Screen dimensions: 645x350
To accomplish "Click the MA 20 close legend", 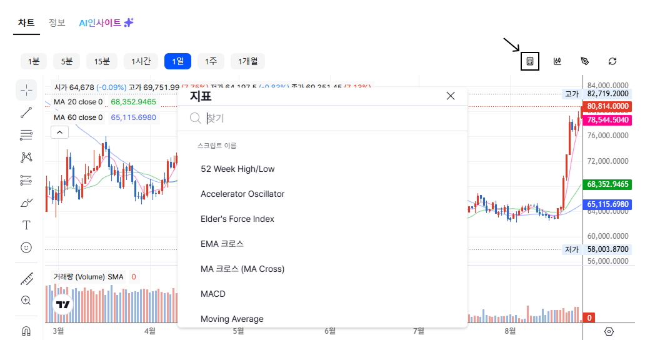I will (78, 102).
